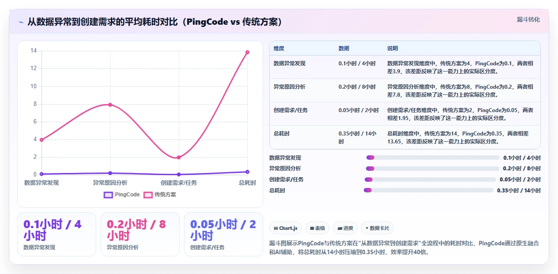Click 创建需求/任务 in the table
558x274 pixels.
coord(290,110)
